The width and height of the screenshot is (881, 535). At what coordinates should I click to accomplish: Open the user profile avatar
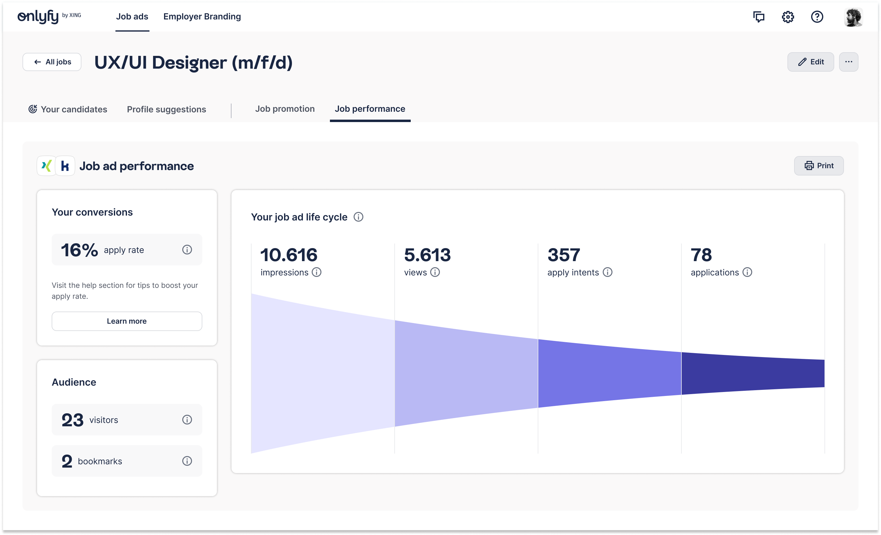[853, 17]
